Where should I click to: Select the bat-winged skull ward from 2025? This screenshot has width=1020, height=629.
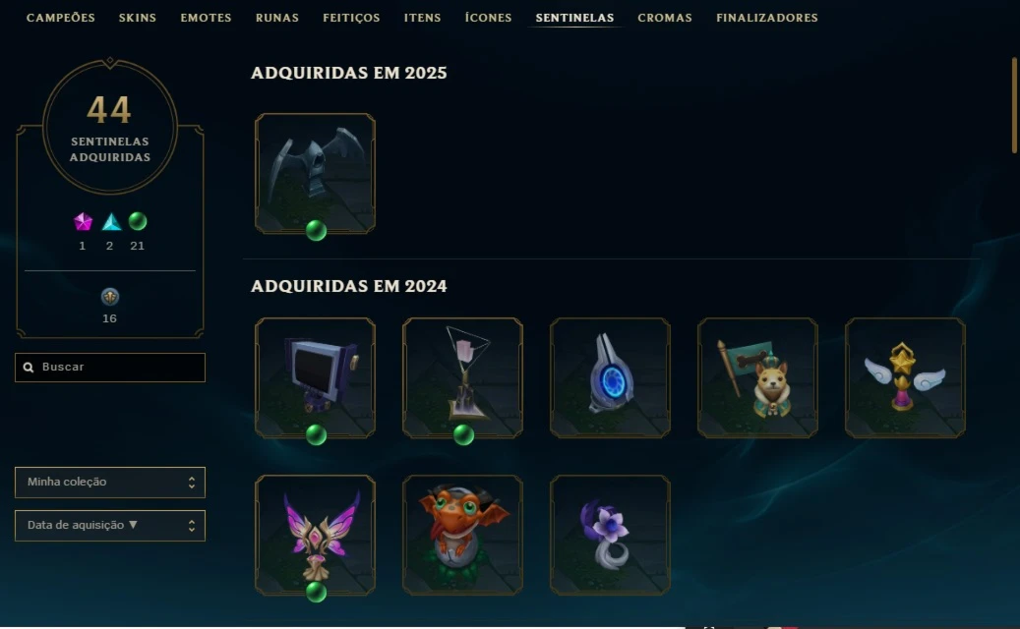(x=315, y=174)
